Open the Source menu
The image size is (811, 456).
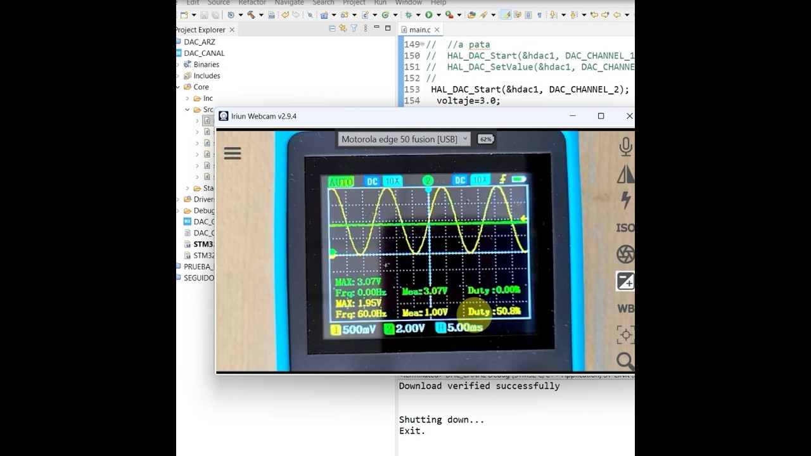click(219, 3)
